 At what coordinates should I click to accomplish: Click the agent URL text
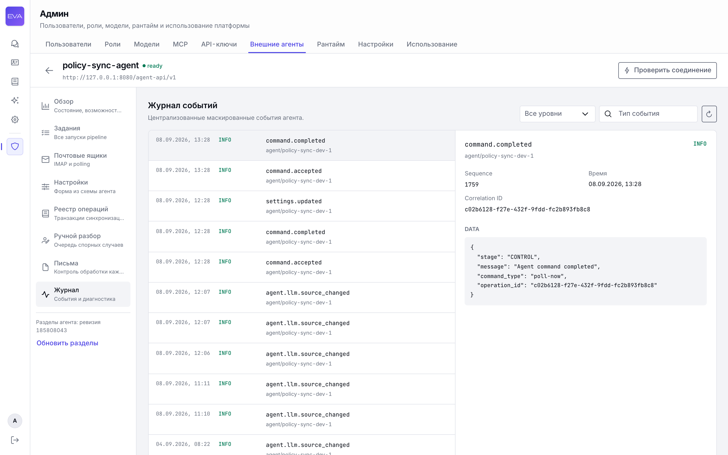coord(119,78)
